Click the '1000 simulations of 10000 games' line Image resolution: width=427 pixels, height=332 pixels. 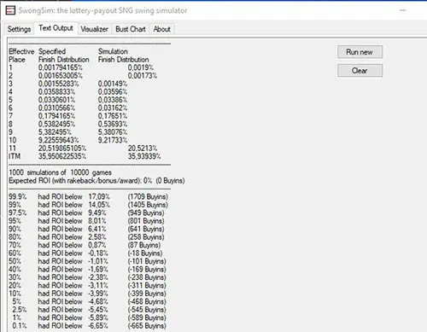[x=60, y=172]
